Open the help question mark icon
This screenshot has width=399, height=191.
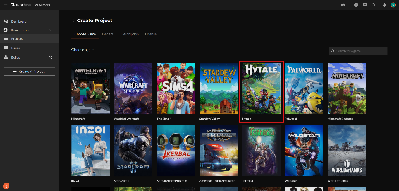pyautogui.click(x=356, y=5)
